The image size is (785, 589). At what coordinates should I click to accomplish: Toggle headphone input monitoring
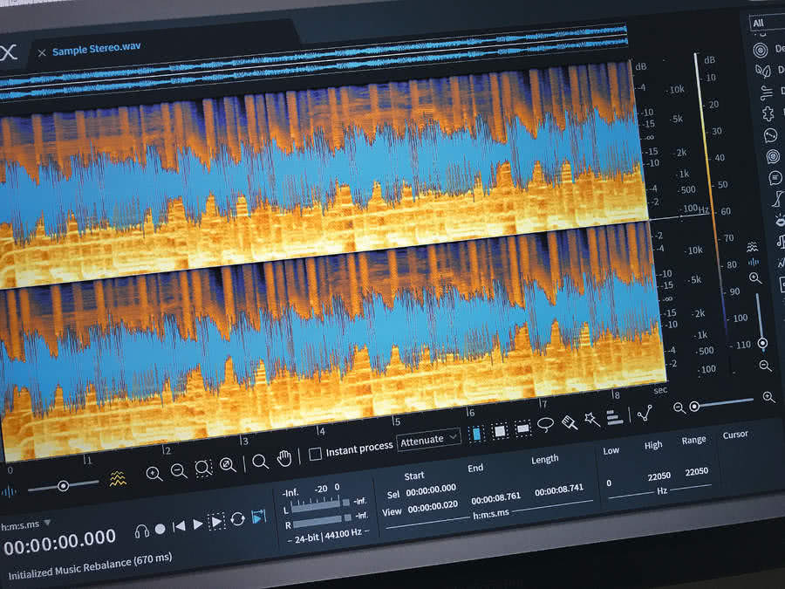pyautogui.click(x=141, y=531)
